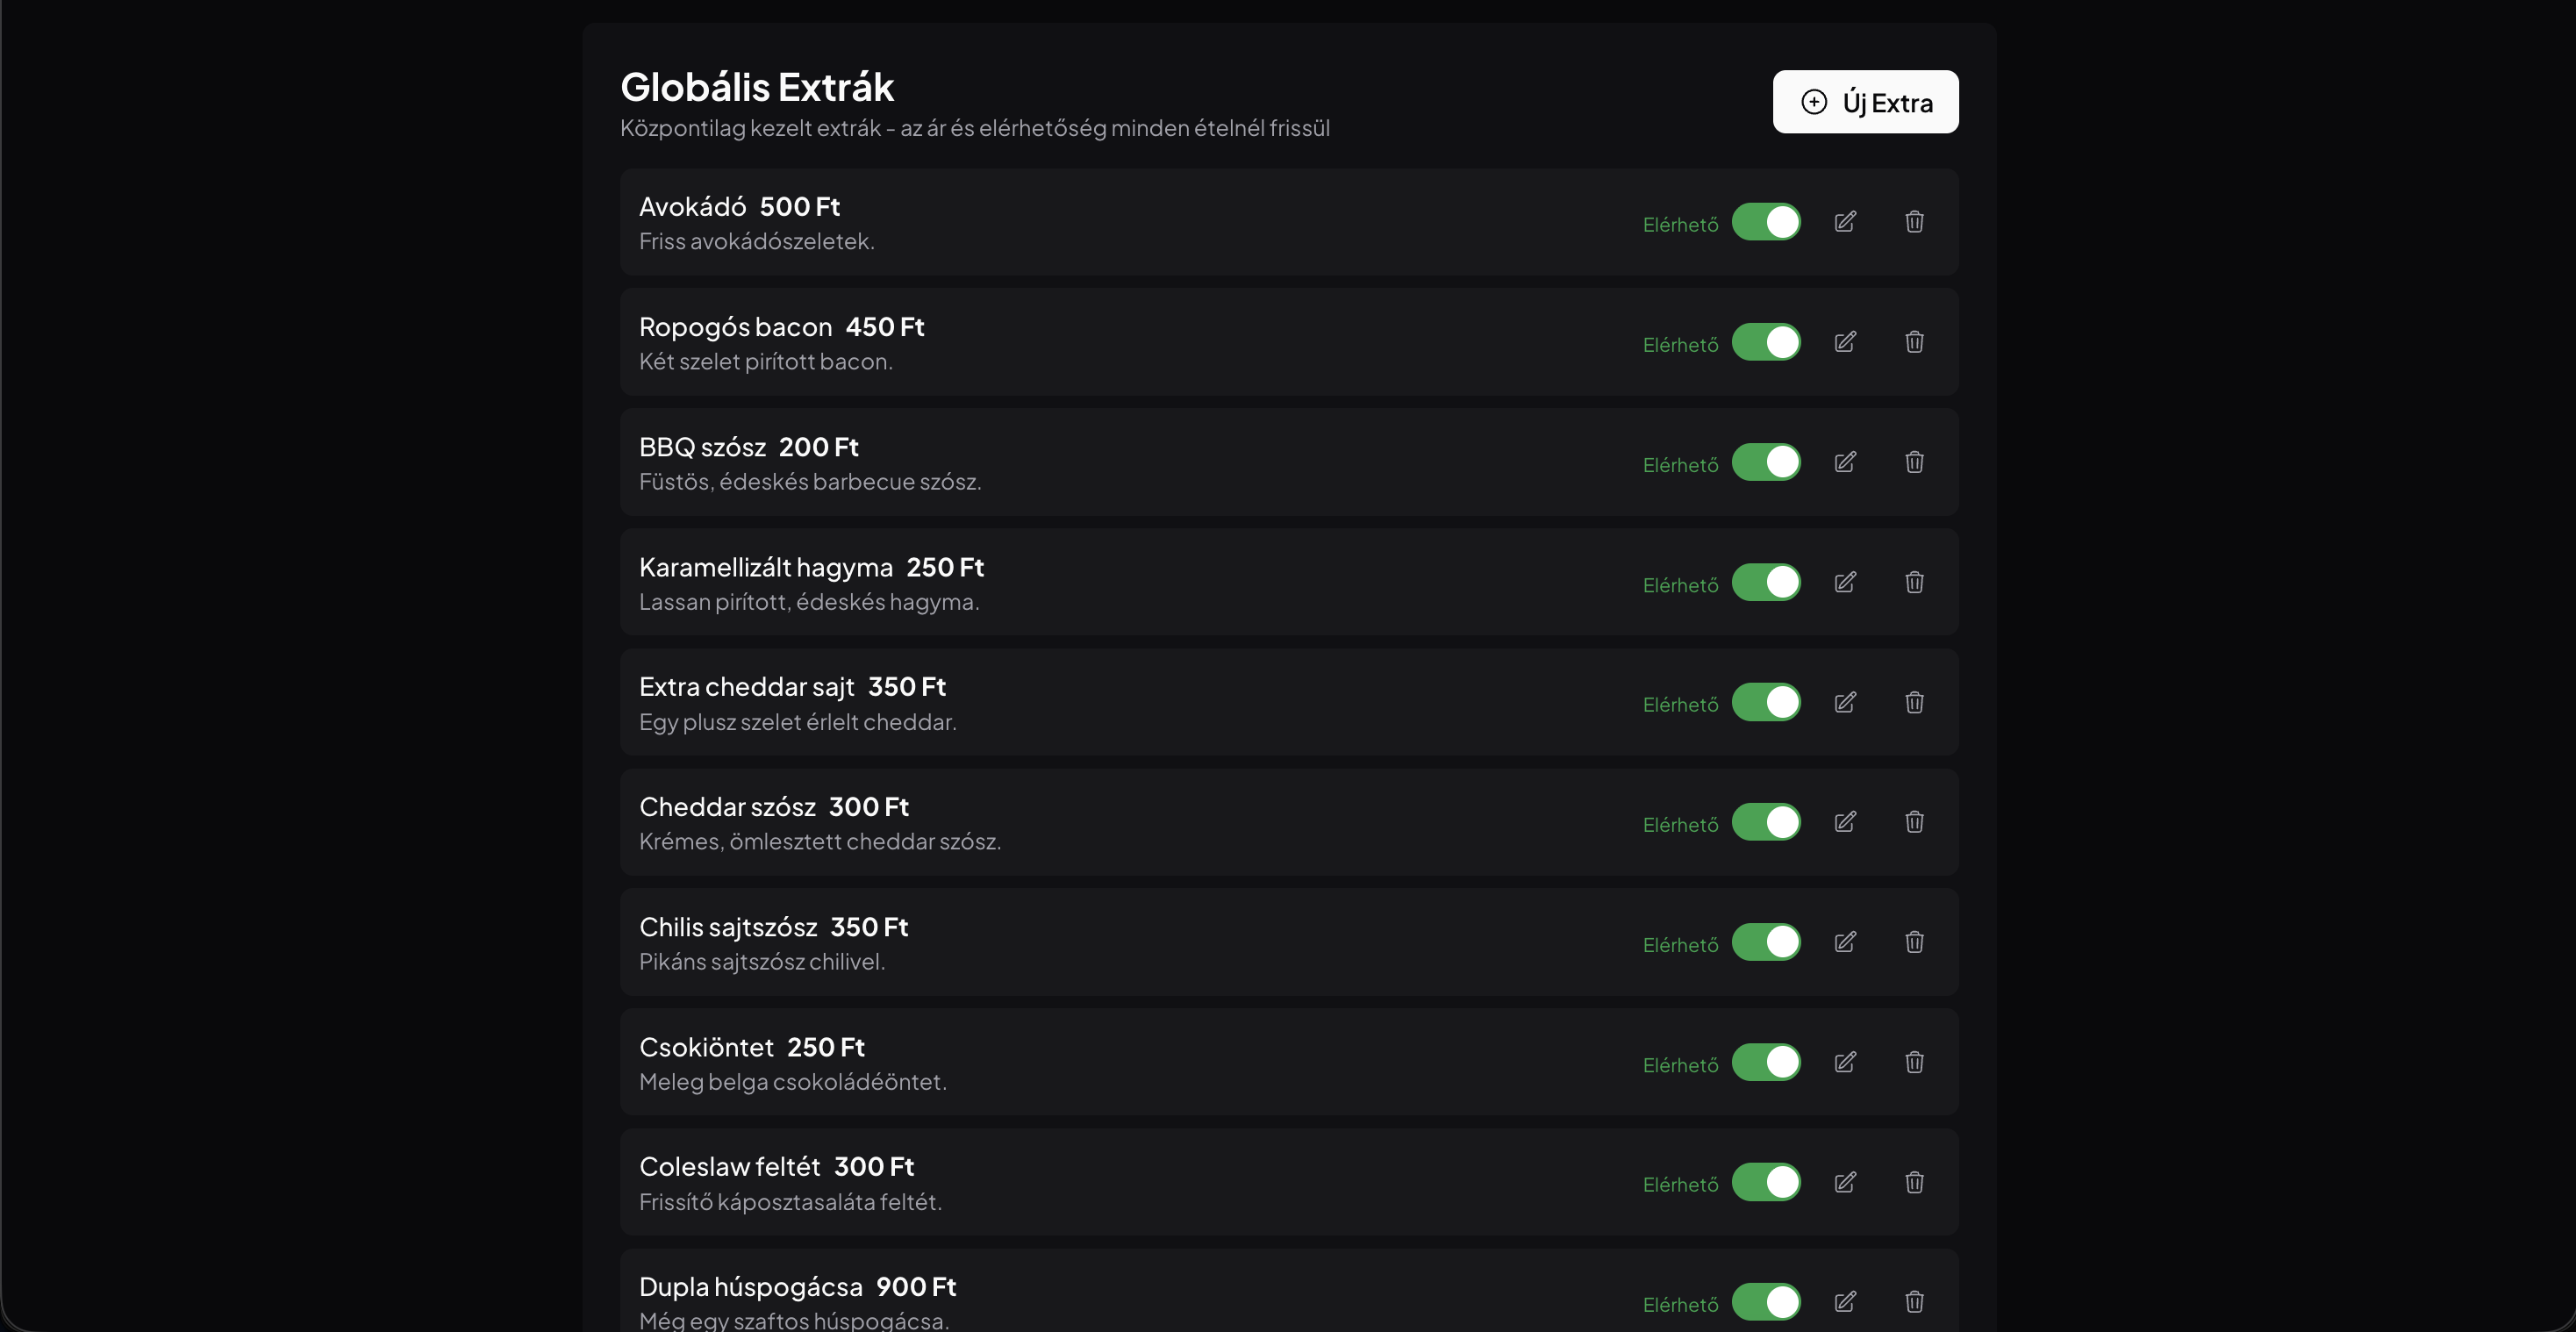This screenshot has height=1332, width=2576.
Task: Click 'Füstös, édeskés barbecue szósz.' description
Action: click(810, 482)
